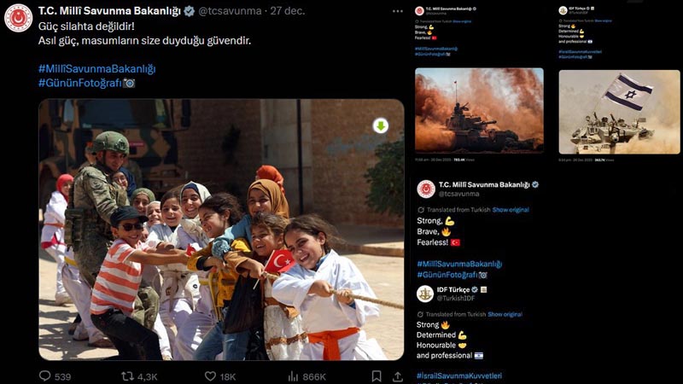The width and height of the screenshot is (683, 384).
Task: Click the green download arrow on the photo
Action: click(380, 125)
